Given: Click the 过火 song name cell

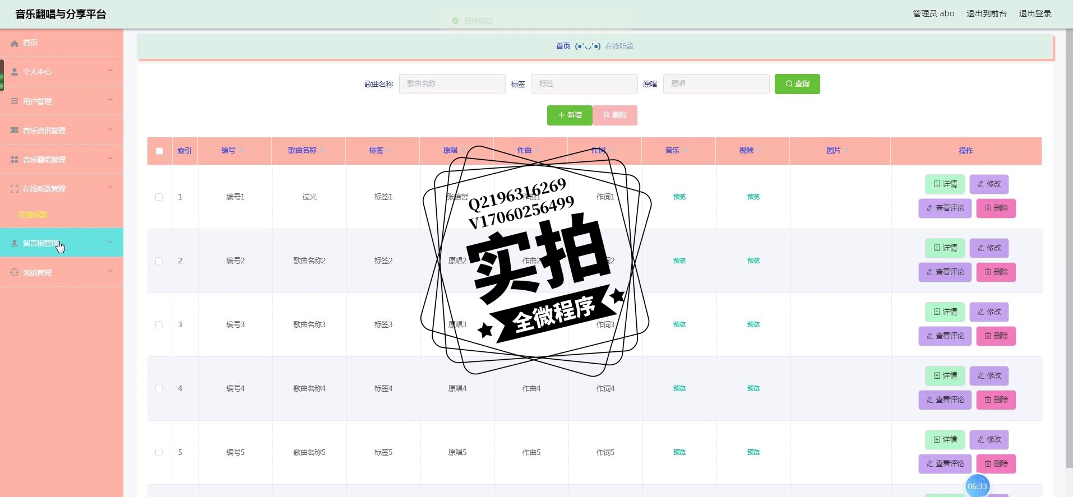Looking at the screenshot, I should coord(309,197).
